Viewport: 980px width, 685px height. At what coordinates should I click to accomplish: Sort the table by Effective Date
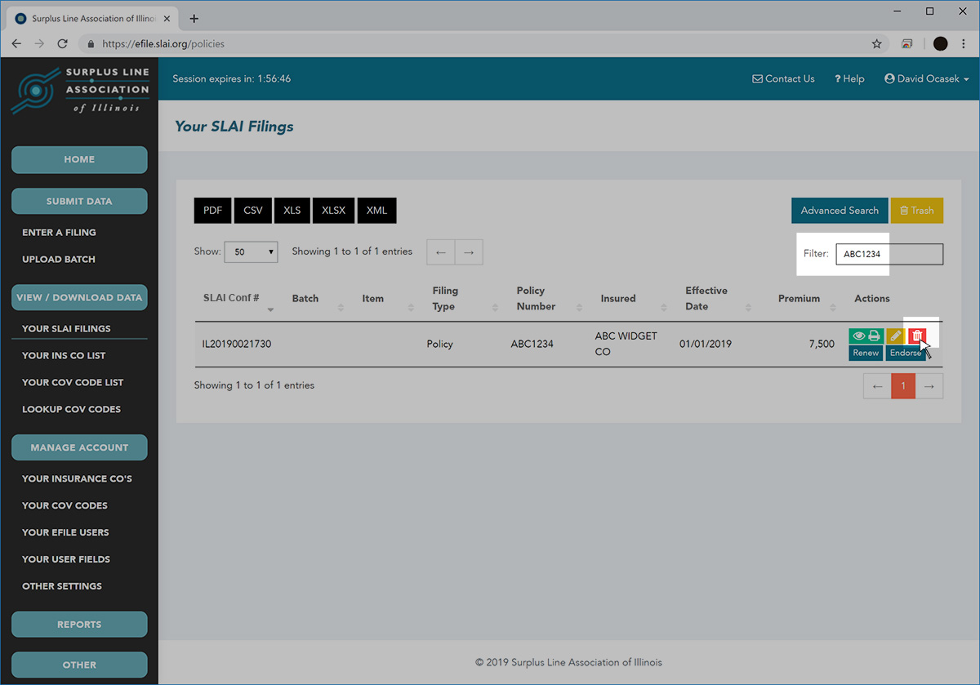(706, 299)
